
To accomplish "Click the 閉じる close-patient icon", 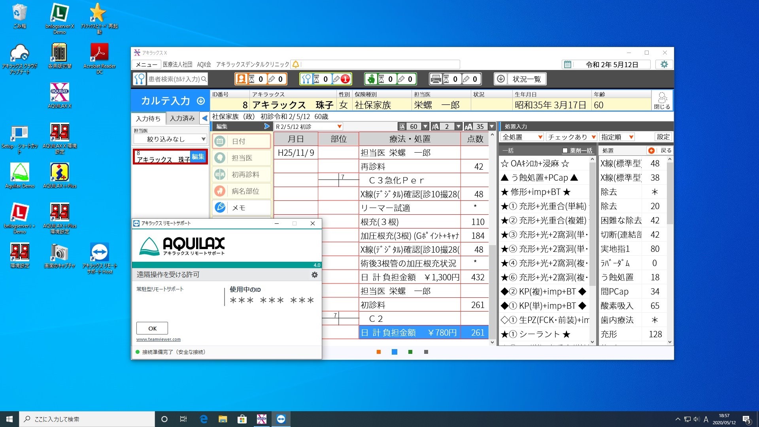I will pos(662,100).
